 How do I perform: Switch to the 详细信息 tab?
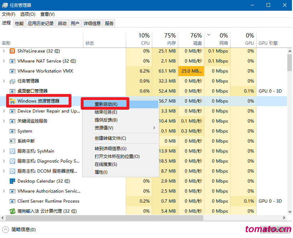[92, 24]
